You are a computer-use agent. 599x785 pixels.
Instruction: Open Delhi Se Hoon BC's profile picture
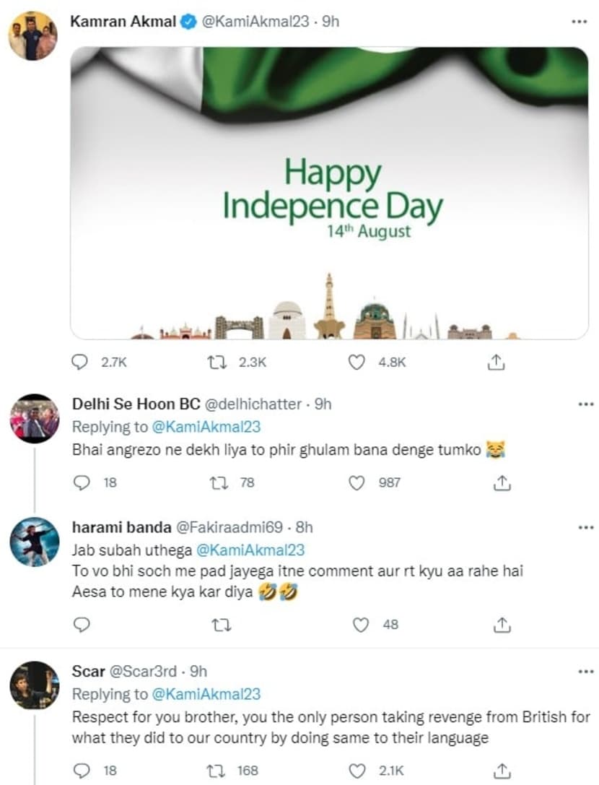pyautogui.click(x=35, y=418)
